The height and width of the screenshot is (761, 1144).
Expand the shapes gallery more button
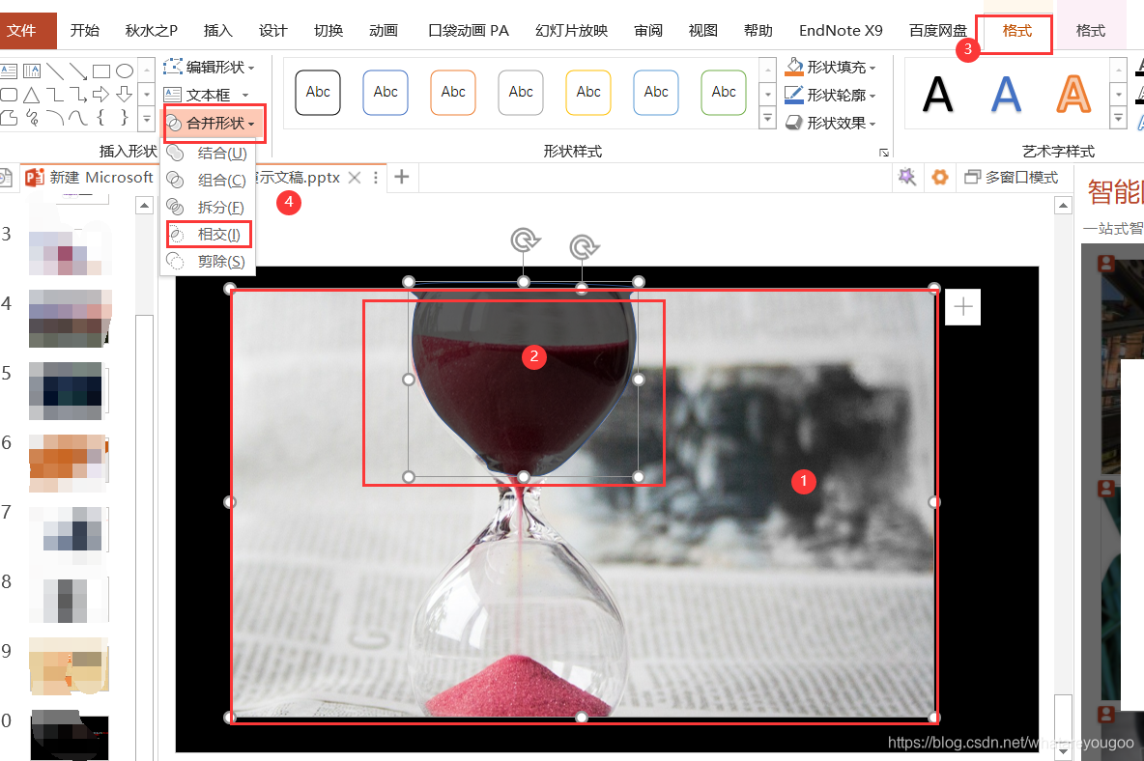147,118
